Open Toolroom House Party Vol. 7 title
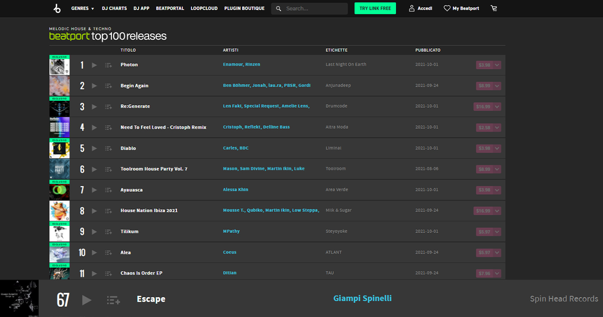 click(x=154, y=169)
